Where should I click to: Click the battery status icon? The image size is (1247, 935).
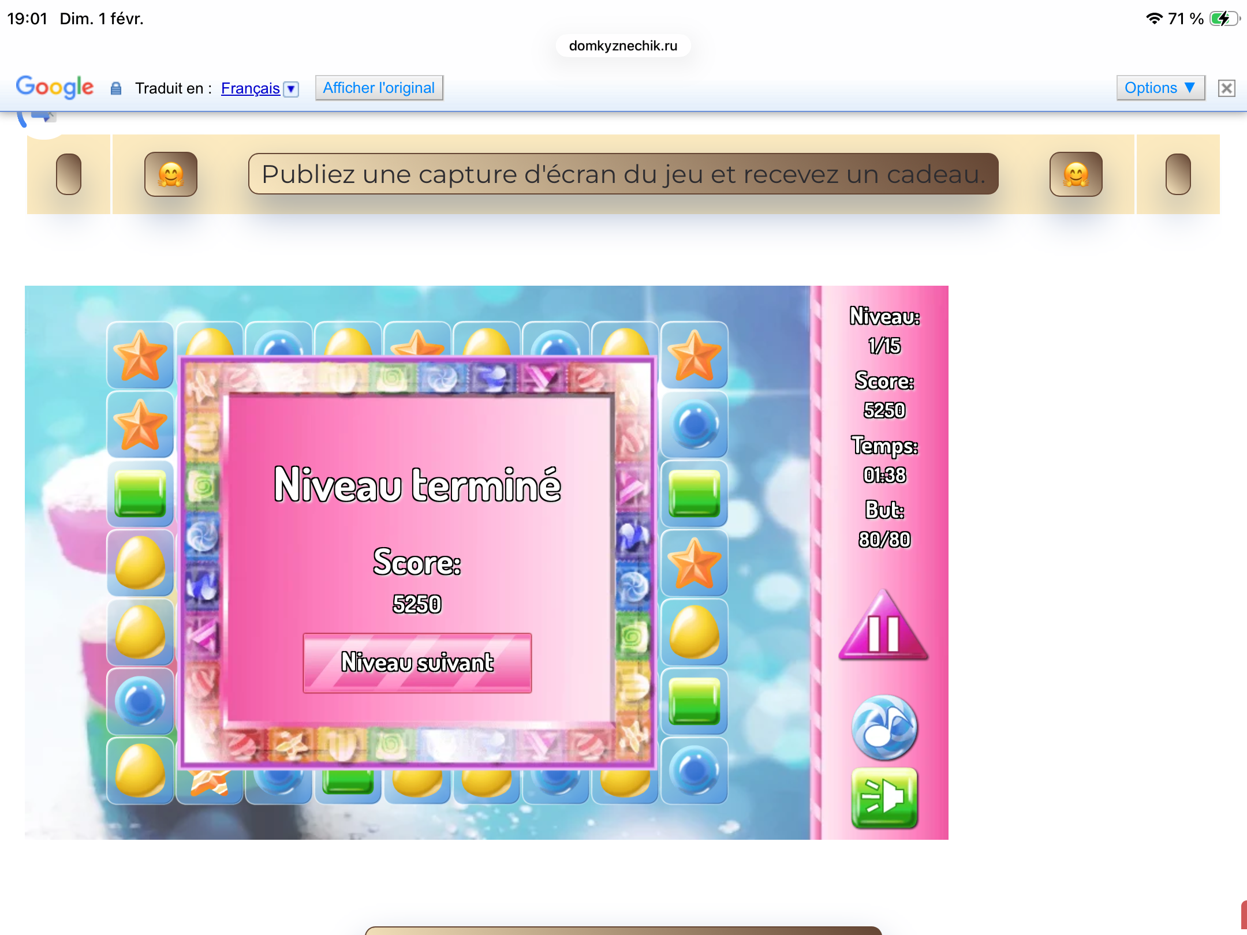click(x=1224, y=18)
